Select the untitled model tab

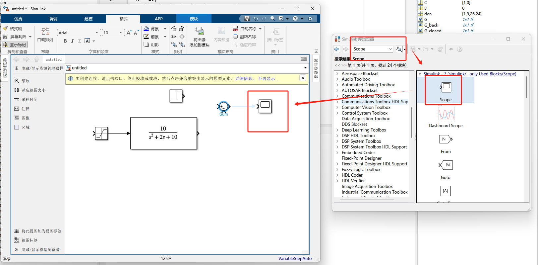pos(54,59)
